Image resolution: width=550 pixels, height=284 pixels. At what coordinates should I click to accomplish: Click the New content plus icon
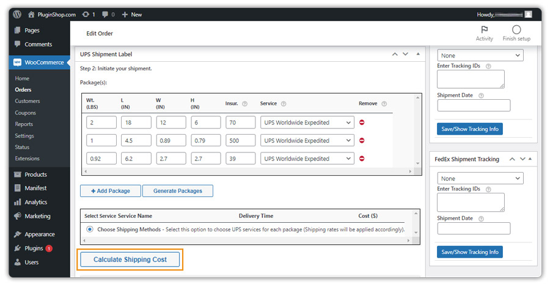(125, 15)
